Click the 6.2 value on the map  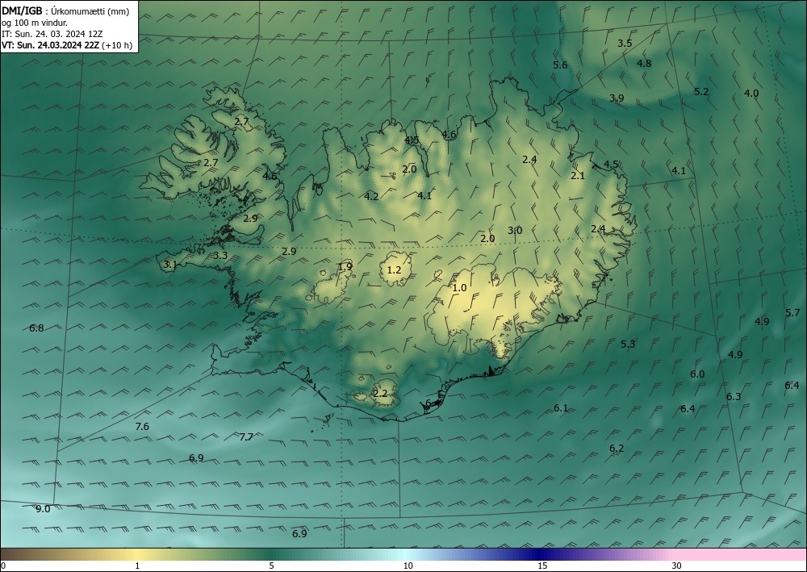coord(617,448)
